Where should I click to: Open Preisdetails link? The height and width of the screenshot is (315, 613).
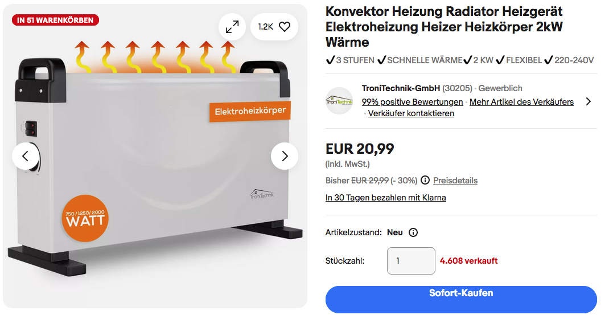(x=455, y=181)
